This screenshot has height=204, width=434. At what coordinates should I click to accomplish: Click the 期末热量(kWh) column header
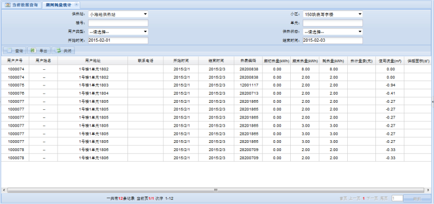(305, 61)
